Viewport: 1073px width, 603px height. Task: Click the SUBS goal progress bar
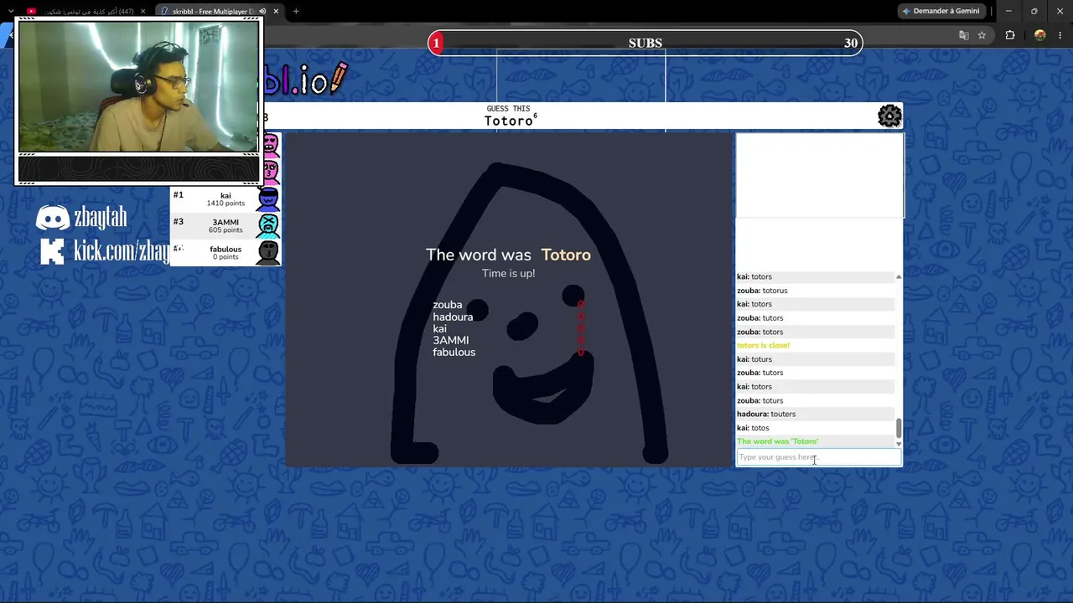645,43
